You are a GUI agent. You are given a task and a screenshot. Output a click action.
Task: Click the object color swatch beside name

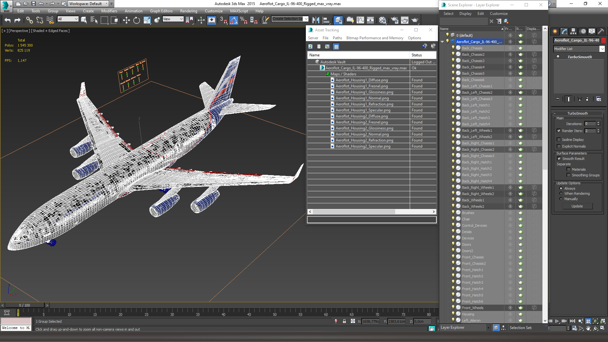[x=604, y=40]
